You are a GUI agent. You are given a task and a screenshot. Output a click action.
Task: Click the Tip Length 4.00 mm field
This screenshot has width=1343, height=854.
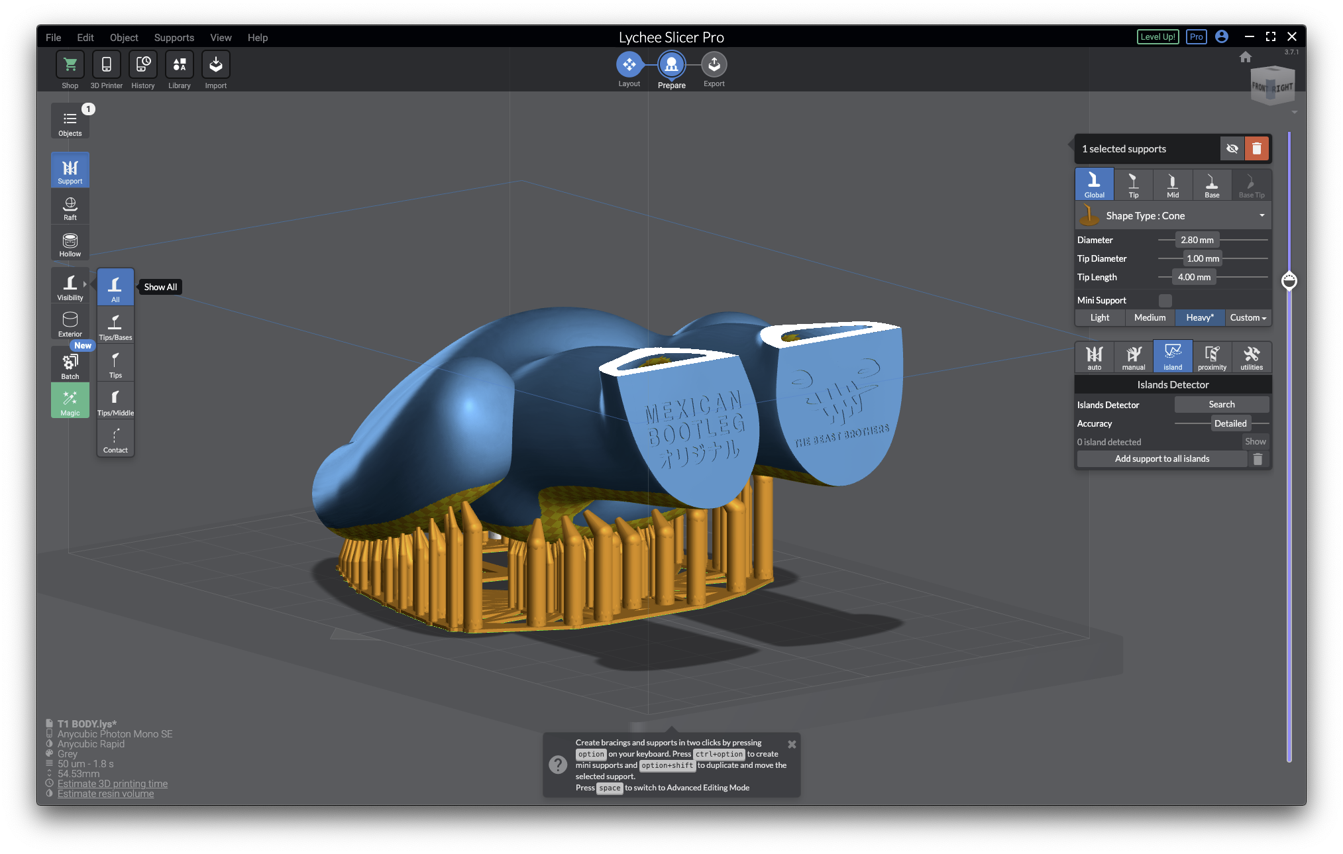(1194, 278)
